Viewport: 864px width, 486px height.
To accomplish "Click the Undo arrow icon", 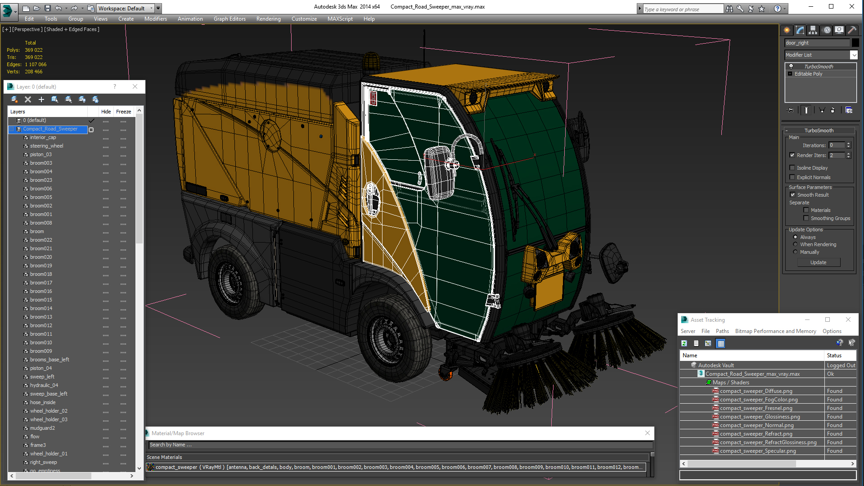I will pyautogui.click(x=58, y=8).
